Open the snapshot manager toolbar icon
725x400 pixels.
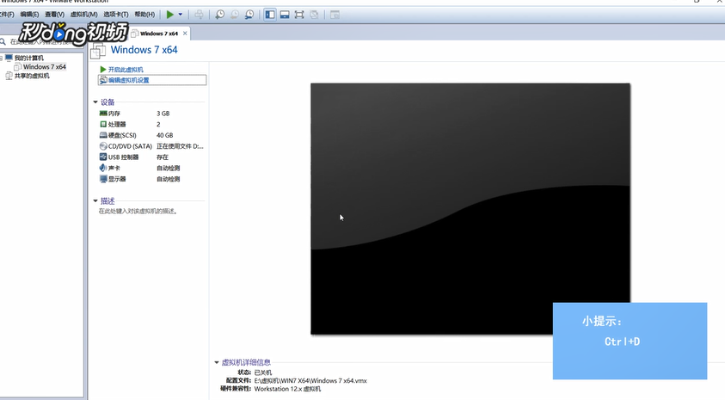coord(249,15)
